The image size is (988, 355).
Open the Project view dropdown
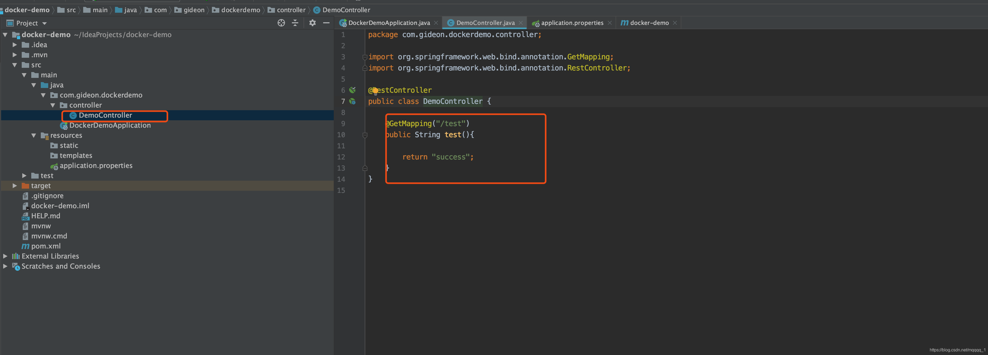pos(44,23)
